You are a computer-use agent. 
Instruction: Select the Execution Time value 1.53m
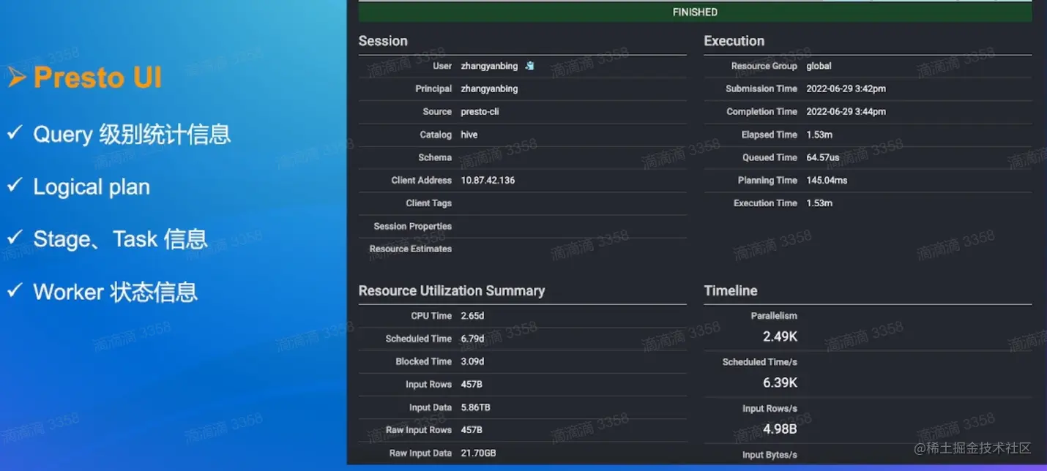tap(819, 203)
